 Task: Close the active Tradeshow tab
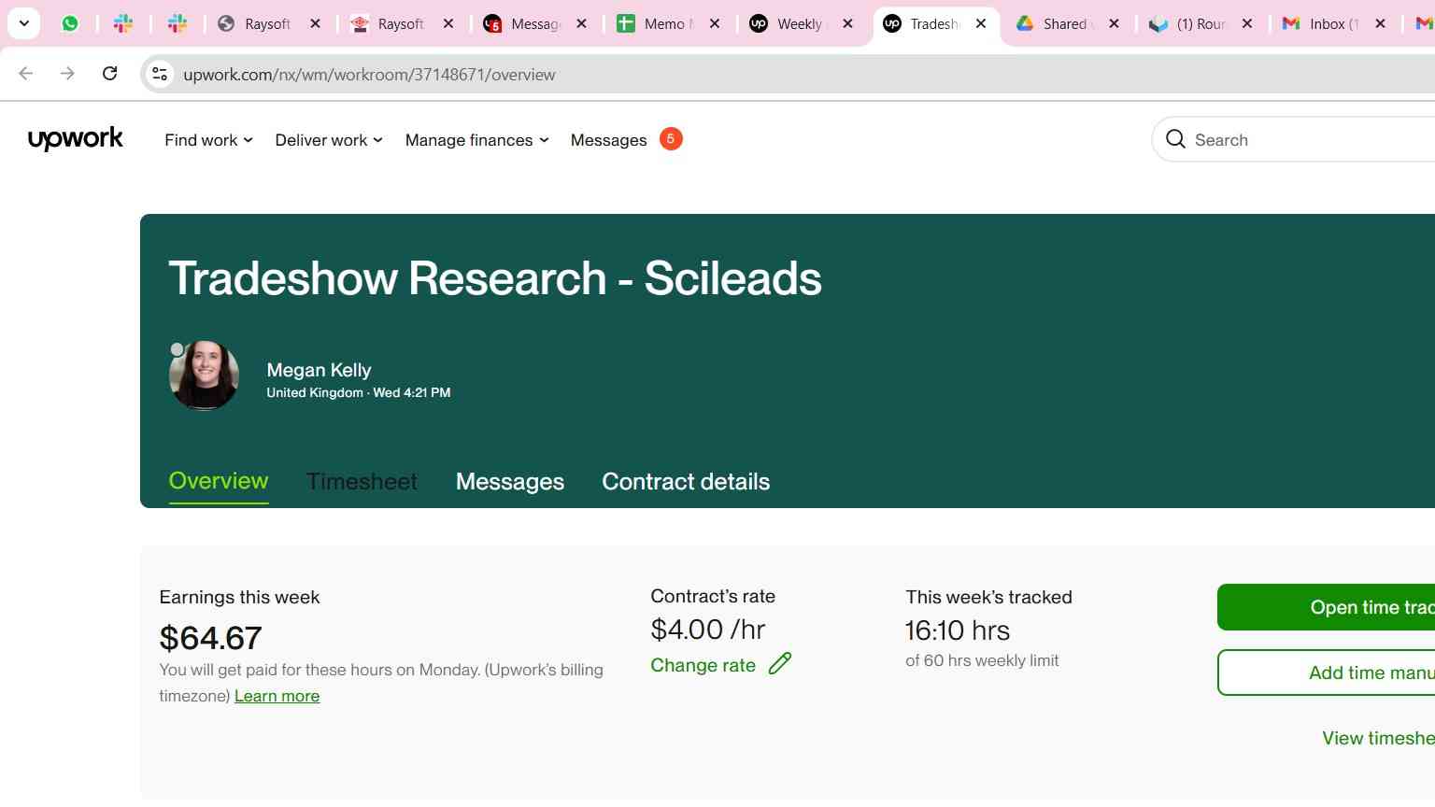[x=981, y=23]
